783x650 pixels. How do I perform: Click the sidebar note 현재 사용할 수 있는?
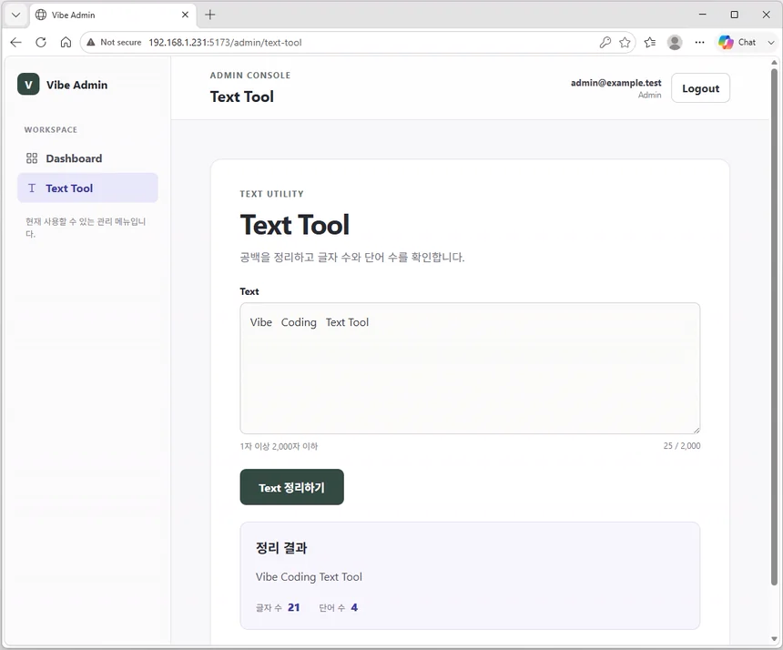pos(86,228)
